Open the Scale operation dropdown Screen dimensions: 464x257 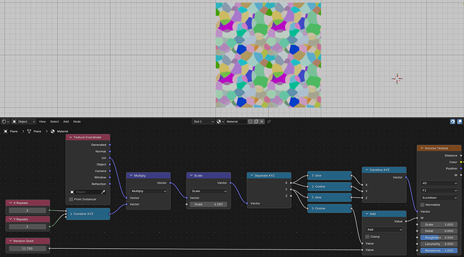pyautogui.click(x=208, y=191)
